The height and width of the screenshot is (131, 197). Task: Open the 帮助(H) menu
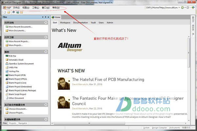pos(56,8)
